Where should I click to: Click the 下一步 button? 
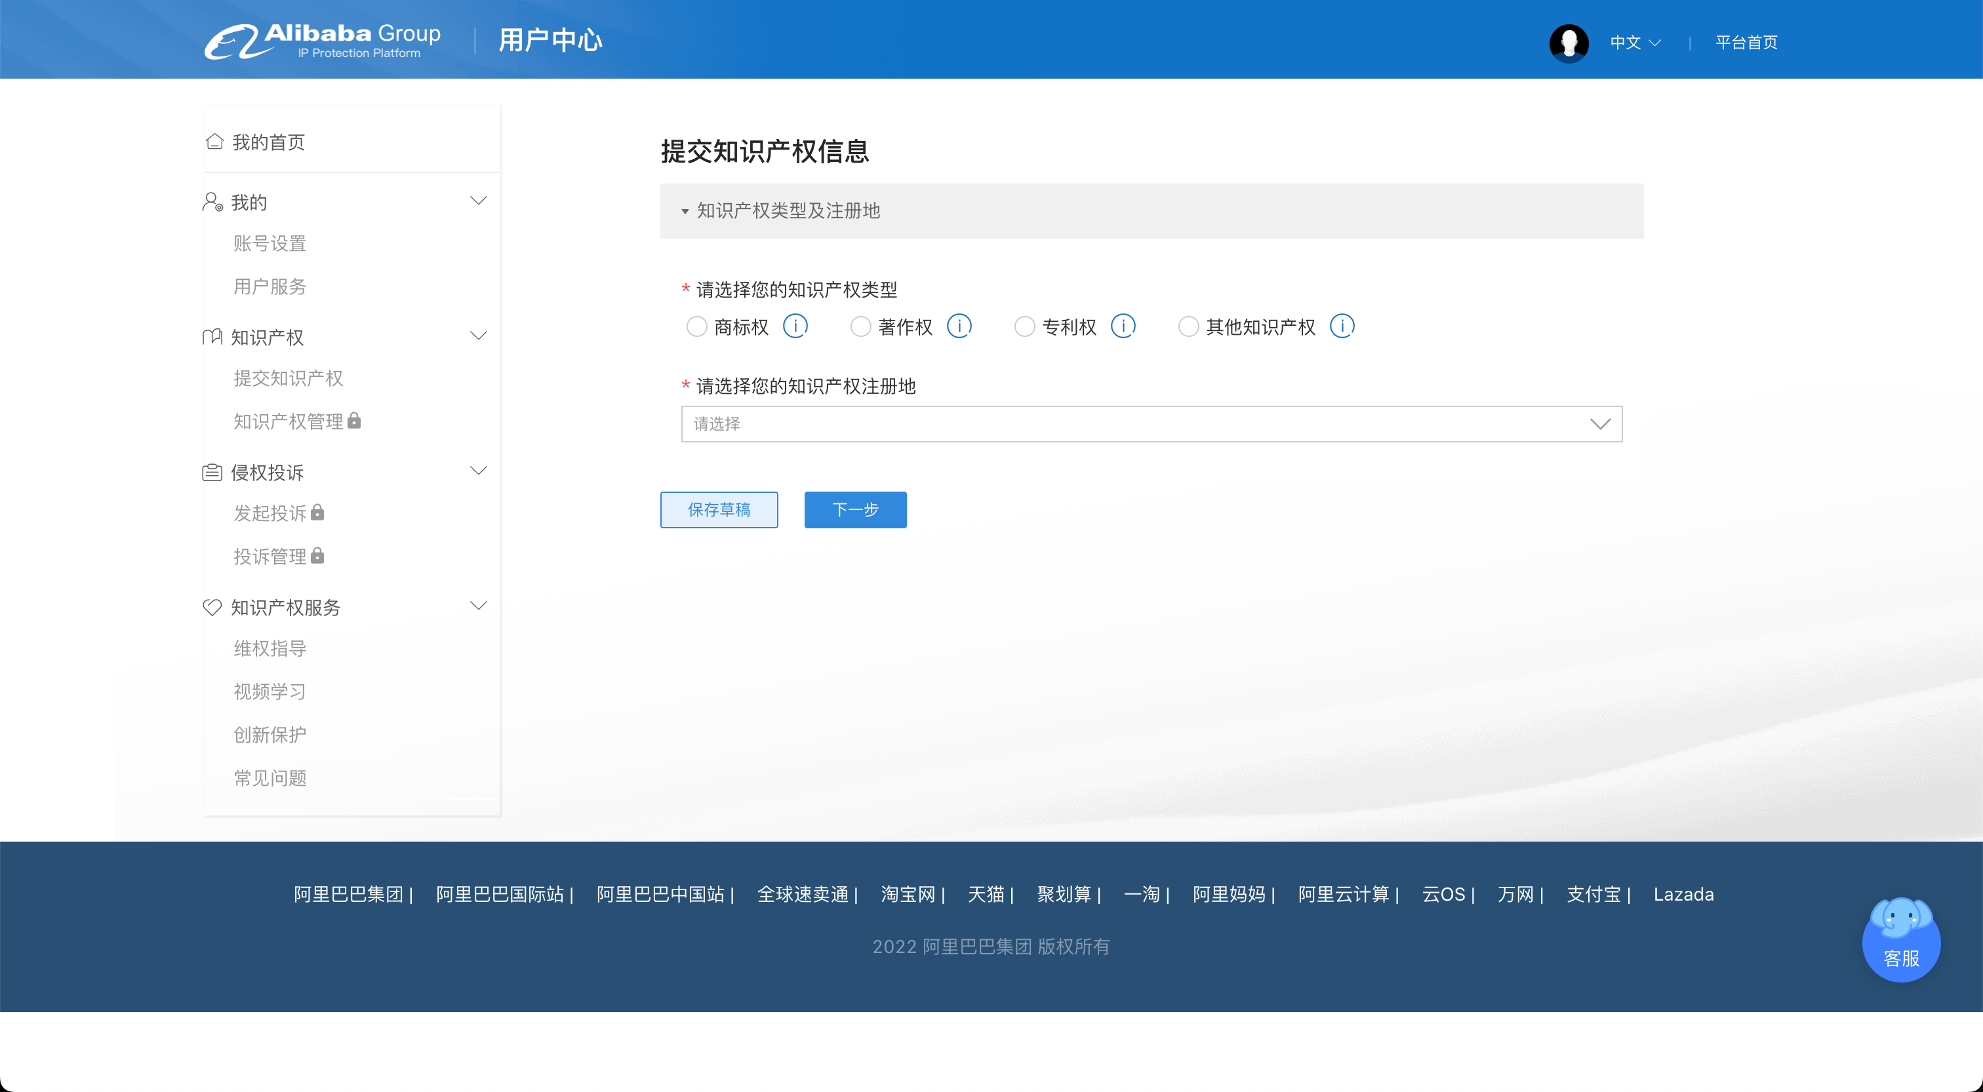click(x=854, y=509)
